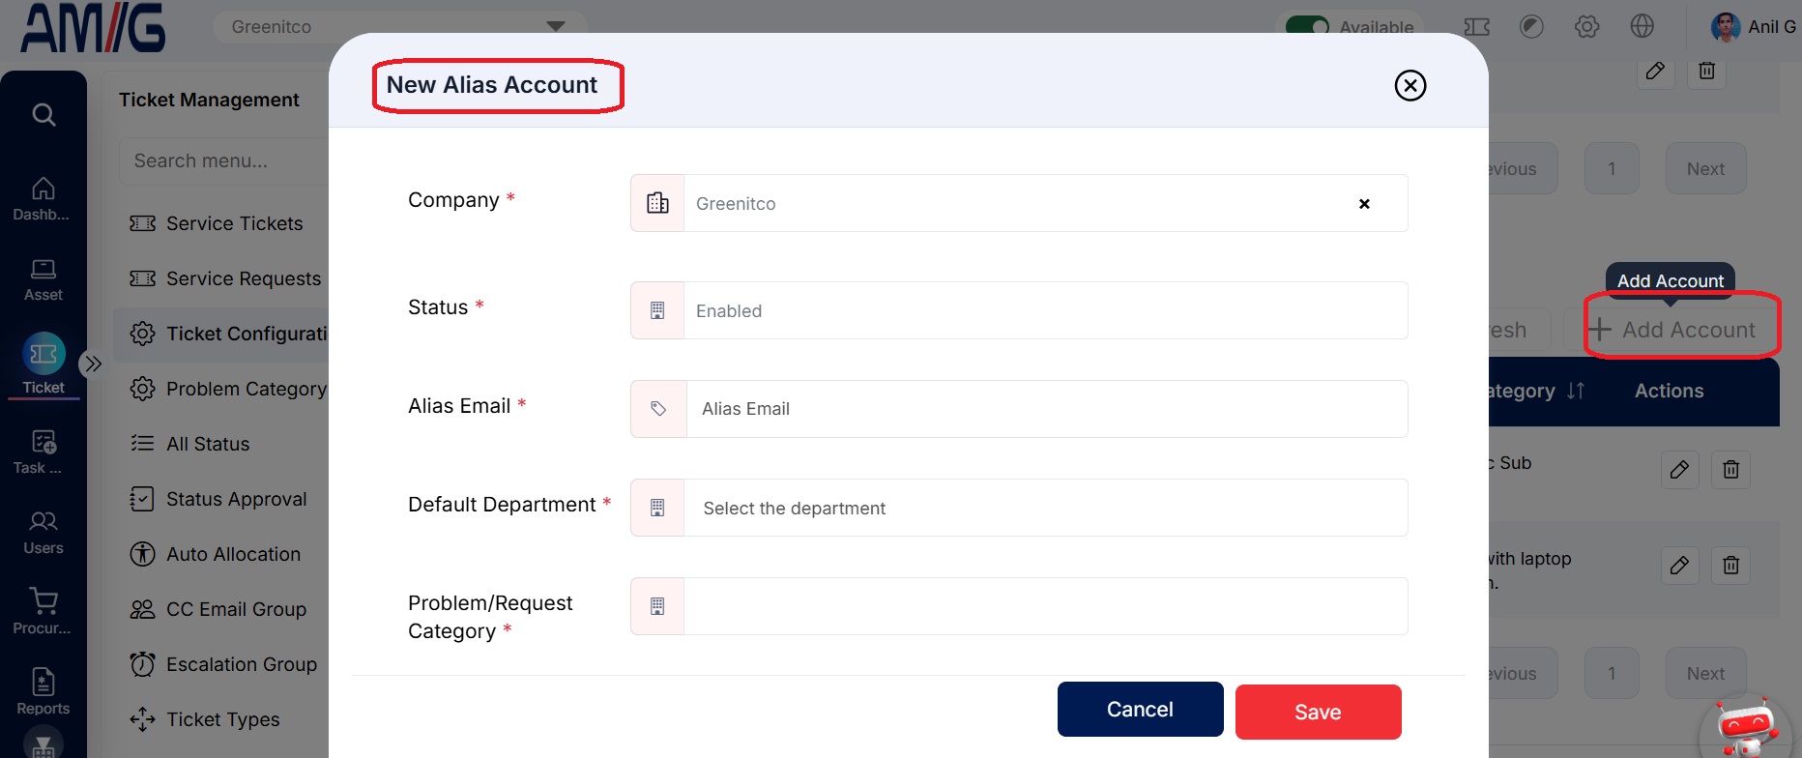Click the Alias Email input field
This screenshot has width=1802, height=758.
[1019, 409]
